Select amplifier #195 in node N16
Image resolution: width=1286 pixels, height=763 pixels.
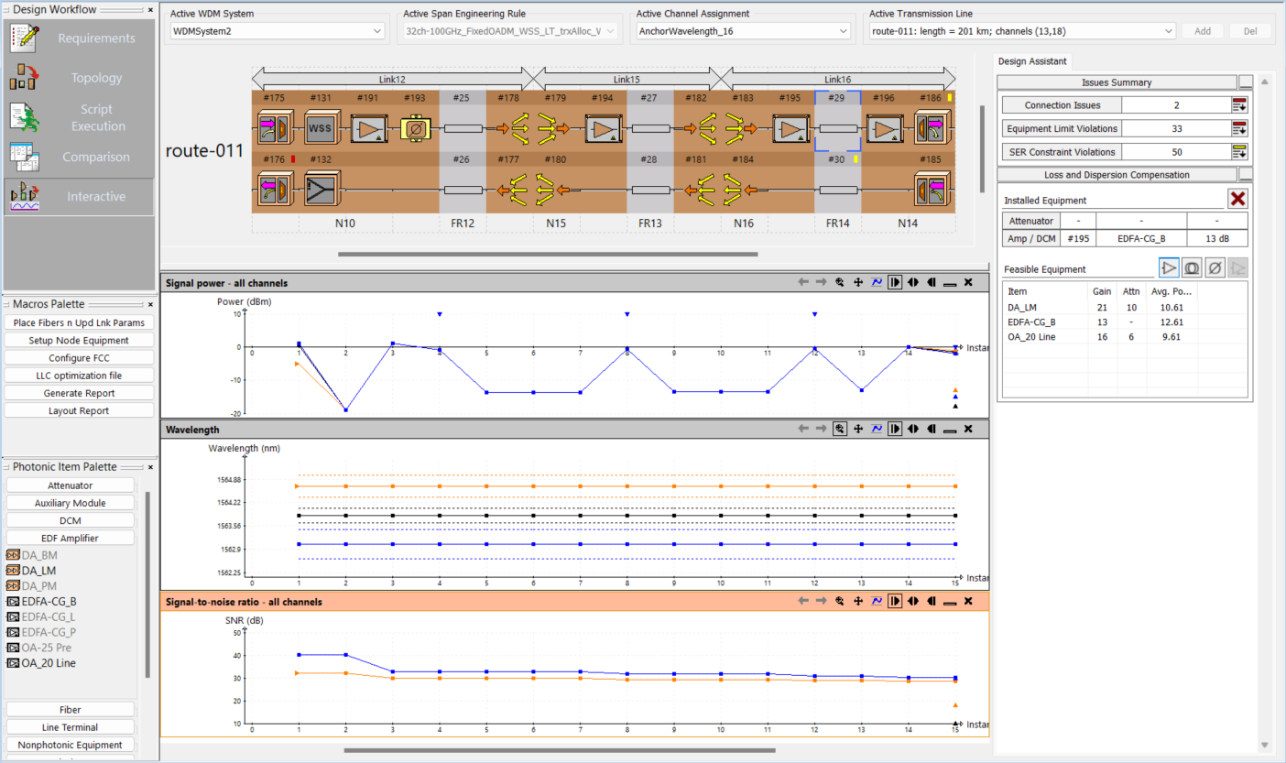pos(790,130)
